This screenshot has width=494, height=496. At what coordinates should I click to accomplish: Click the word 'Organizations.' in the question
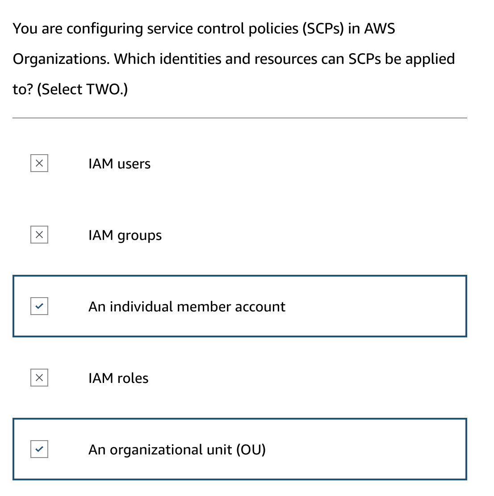pyautogui.click(x=61, y=59)
